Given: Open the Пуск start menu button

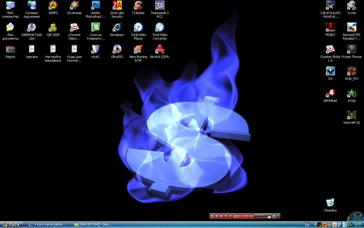Looking at the screenshot, I should coord(11,224).
